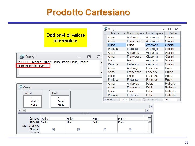Click the down arrow on design pane vertical scrollbar
The image size is (195, 146).
(151, 107)
